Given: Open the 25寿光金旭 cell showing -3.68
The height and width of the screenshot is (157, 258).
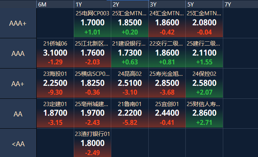Looking at the screenshot, I should (x=167, y=83).
